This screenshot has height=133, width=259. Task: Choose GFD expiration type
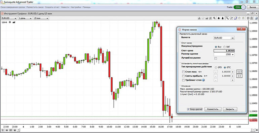[x=216, y=67]
